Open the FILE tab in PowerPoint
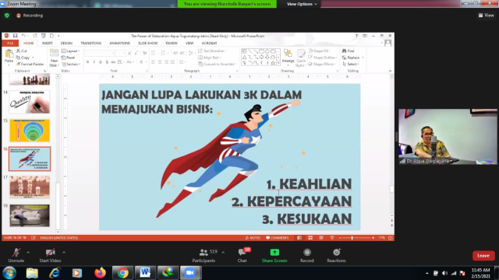The height and width of the screenshot is (280, 499). tap(10, 44)
